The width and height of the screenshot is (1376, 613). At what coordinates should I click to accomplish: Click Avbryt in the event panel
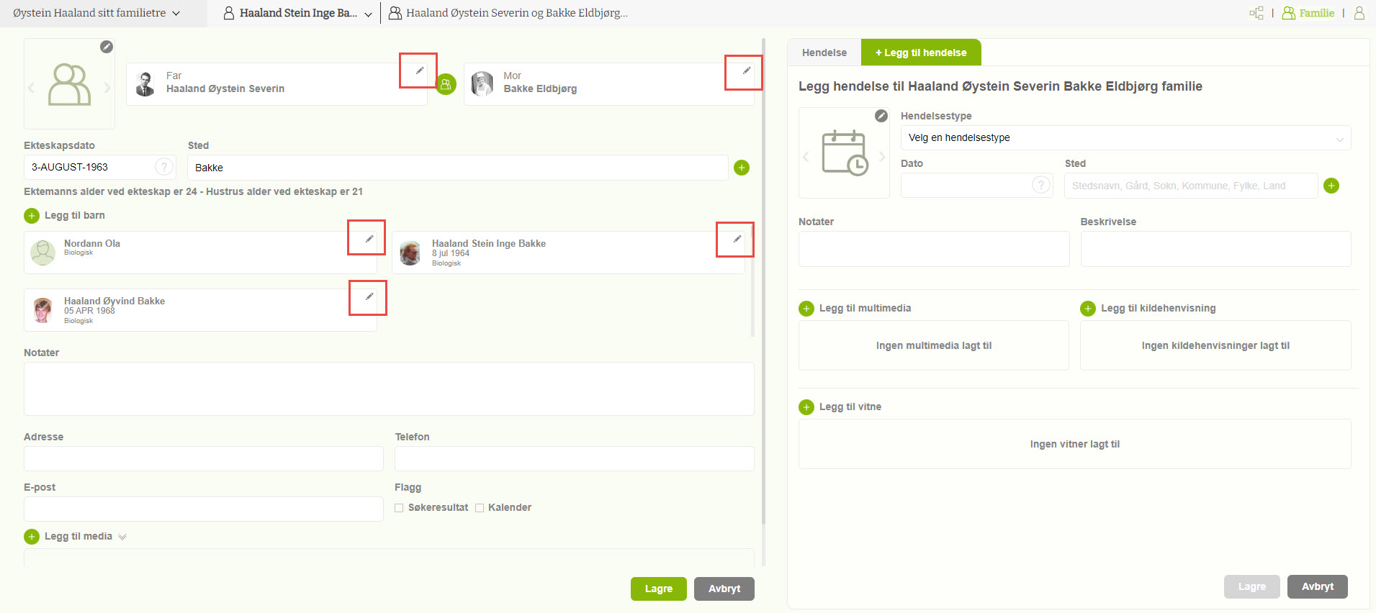(1317, 586)
